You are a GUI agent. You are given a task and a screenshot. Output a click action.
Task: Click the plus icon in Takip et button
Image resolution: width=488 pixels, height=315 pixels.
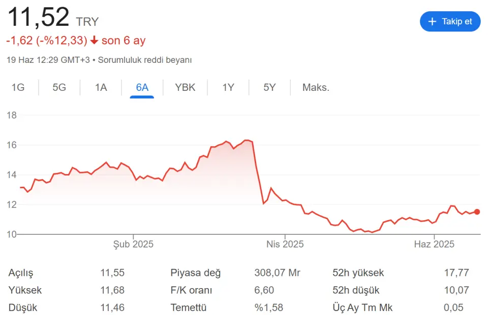coord(432,21)
